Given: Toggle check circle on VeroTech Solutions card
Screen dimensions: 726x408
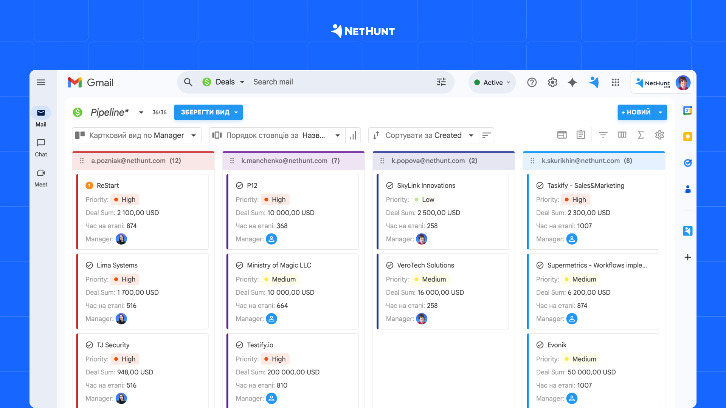Looking at the screenshot, I should pos(389,265).
